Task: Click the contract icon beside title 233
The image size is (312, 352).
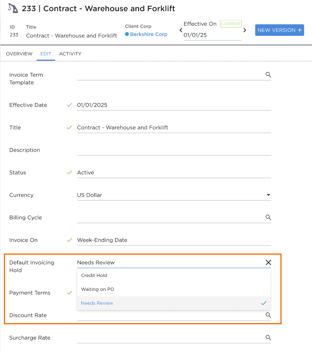Action: [13, 8]
